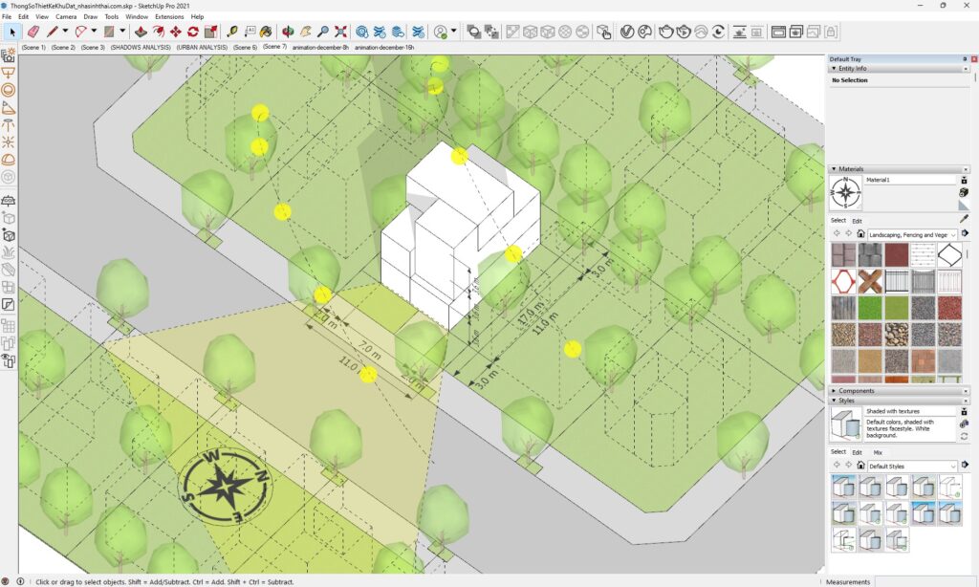Switch to the SHADOWS ANALYSIS scene tab
Viewport: 979px width, 587px height.
pyautogui.click(x=141, y=47)
